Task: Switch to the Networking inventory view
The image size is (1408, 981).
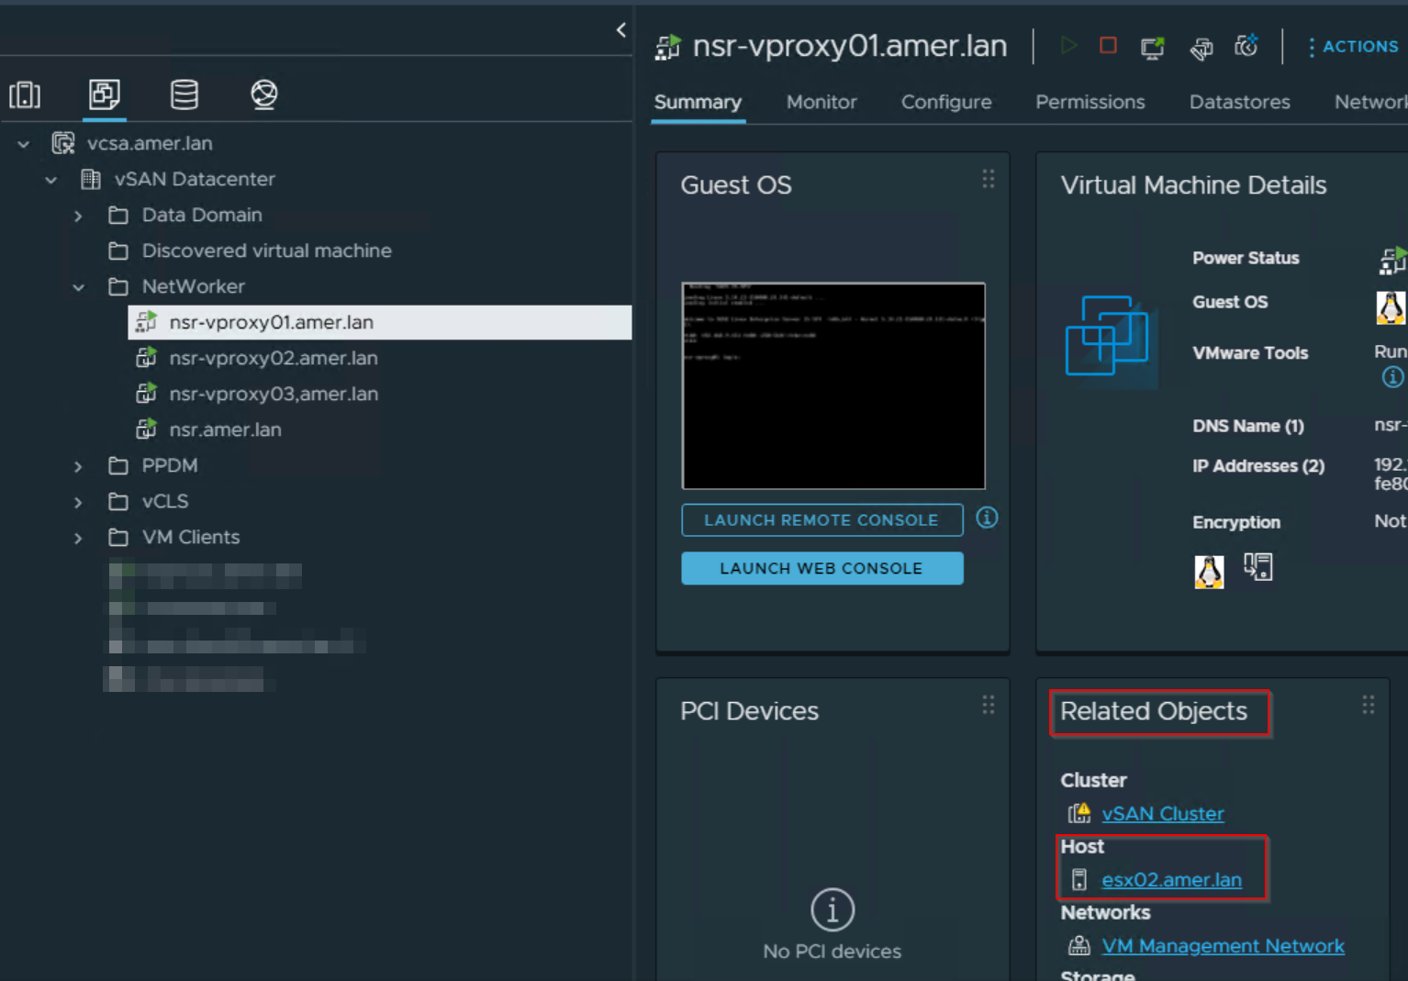Action: [x=263, y=95]
